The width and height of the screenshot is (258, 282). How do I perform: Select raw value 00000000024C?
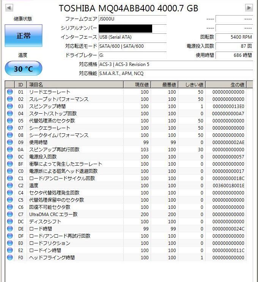[228, 229]
